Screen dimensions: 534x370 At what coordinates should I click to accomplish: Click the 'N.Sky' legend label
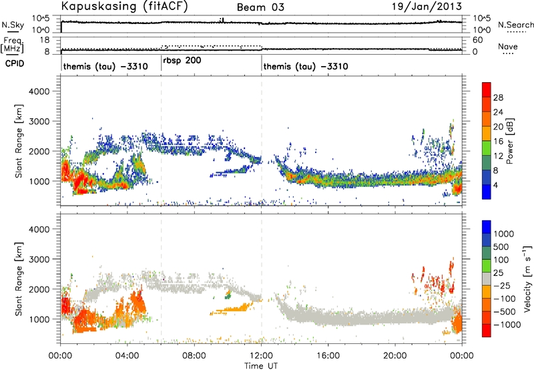pos(13,25)
